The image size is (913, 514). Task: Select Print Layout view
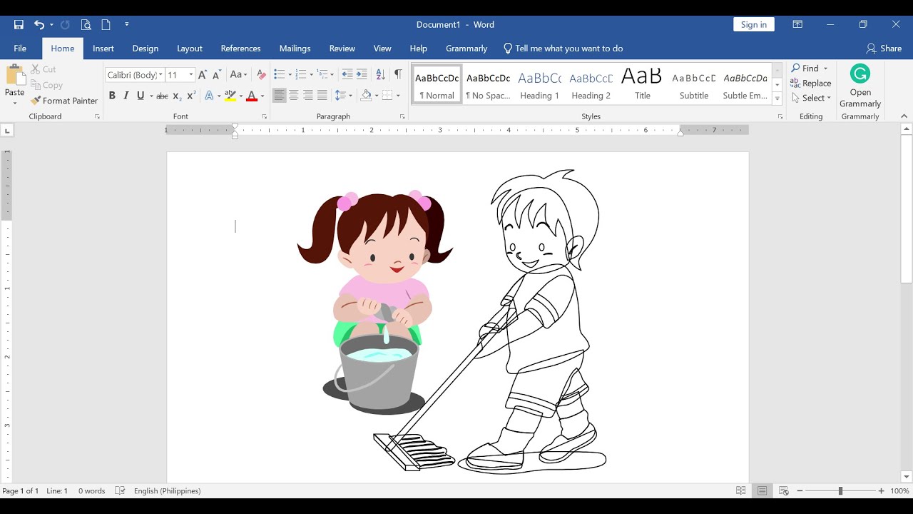tap(762, 491)
